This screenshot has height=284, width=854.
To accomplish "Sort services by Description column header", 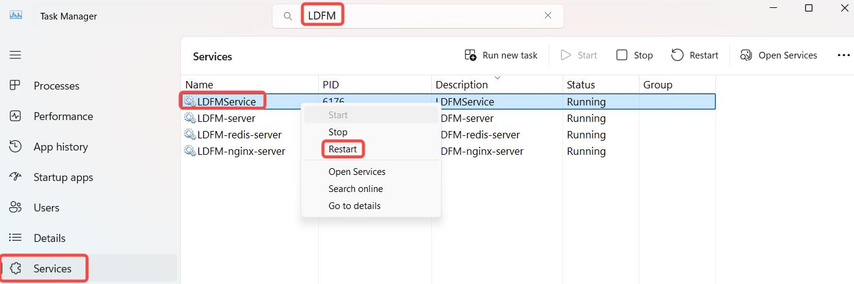I will click(x=461, y=85).
